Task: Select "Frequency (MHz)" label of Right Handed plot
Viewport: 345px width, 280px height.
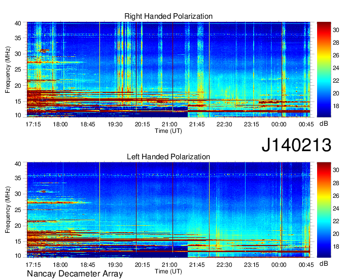Action: point(8,69)
